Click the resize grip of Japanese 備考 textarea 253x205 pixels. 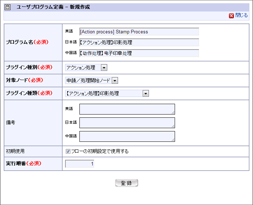click(x=173, y=126)
